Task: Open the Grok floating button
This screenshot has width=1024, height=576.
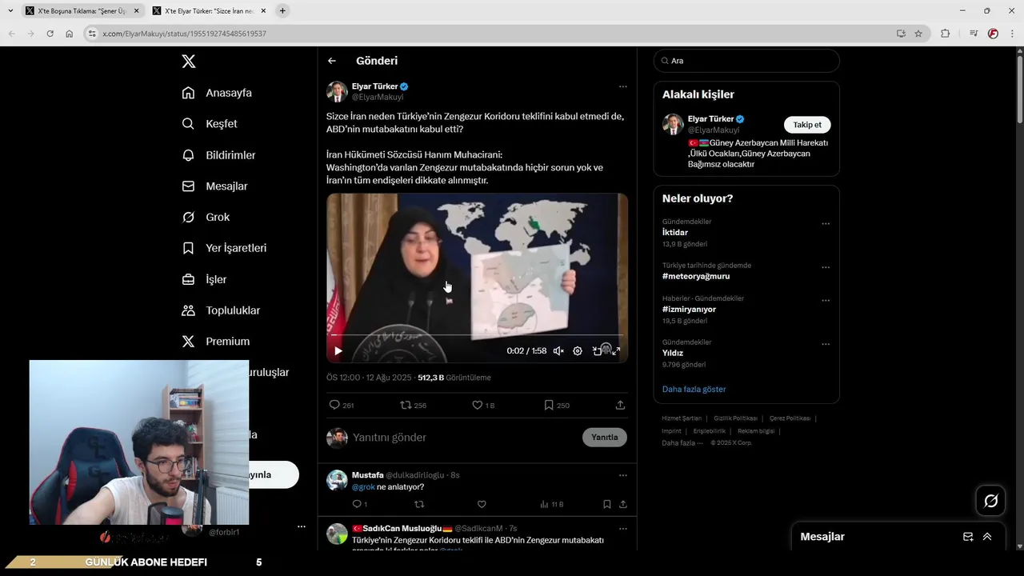Action: (991, 501)
